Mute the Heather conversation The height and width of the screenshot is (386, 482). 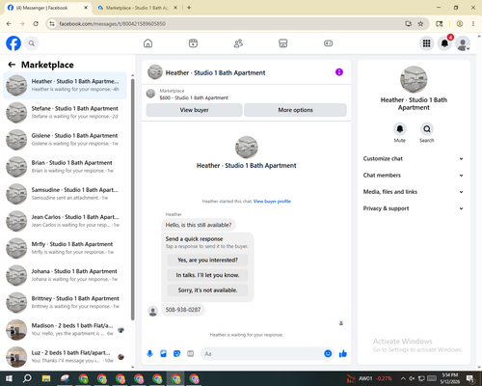point(399,129)
